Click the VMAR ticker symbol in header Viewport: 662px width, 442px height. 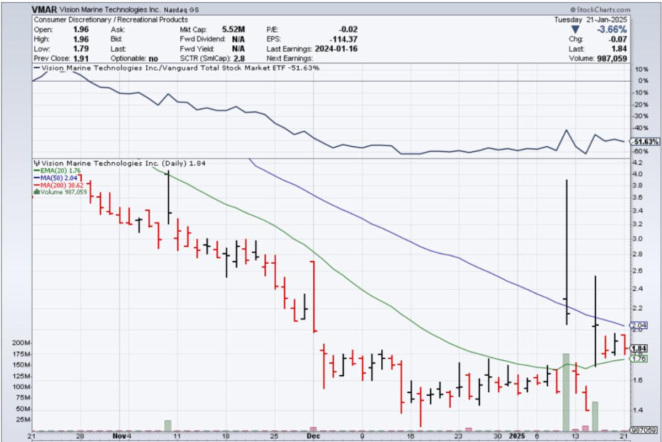pyautogui.click(x=44, y=10)
